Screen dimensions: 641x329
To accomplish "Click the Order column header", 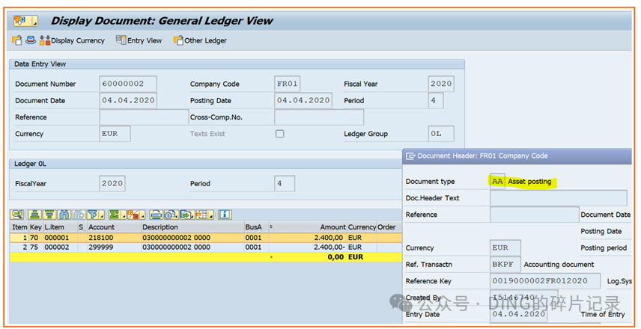I will [x=389, y=227].
